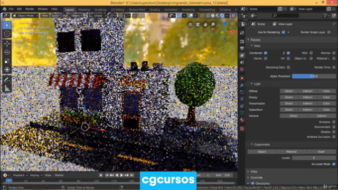Activate the Transform tool
Screen dimensions: 338x190
click(x=7, y=70)
